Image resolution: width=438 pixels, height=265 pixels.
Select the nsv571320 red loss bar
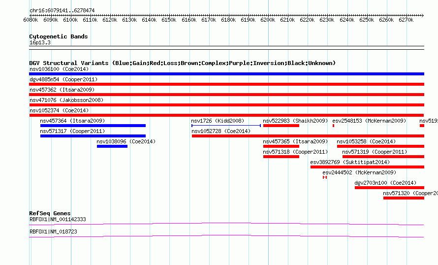pos(404,198)
